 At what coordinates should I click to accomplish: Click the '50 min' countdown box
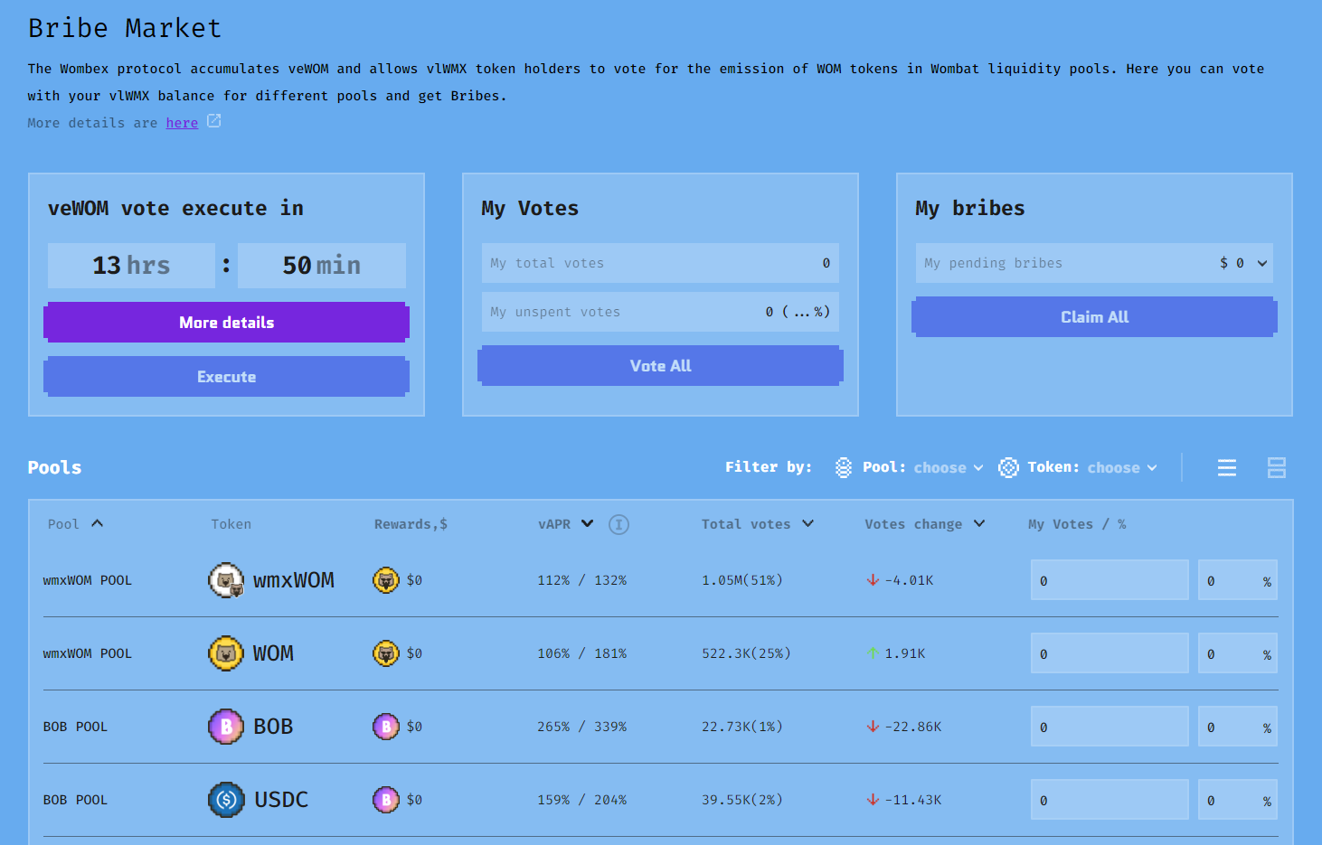pyautogui.click(x=322, y=266)
